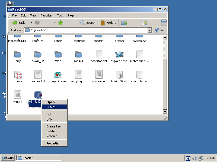Click the green Back arrow button
Image resolution: width=217 pixels, height=162 pixels.
18,23
